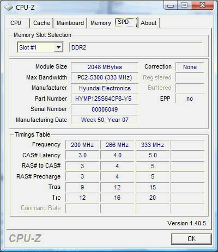Expand the Slot #1 memory slot dropdown
Screen dimensions: 218x252
pos(58,47)
